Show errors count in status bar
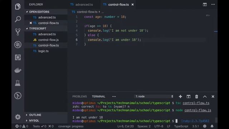 (x=18, y=126)
